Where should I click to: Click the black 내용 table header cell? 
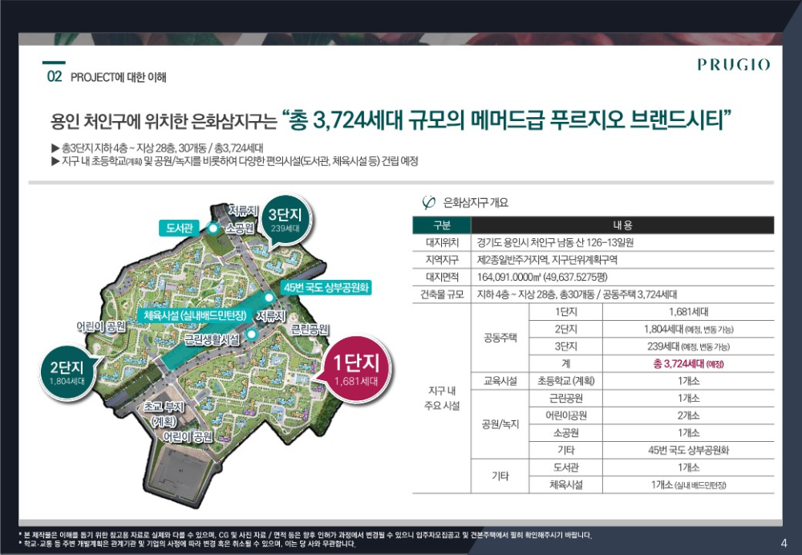pyautogui.click(x=622, y=225)
